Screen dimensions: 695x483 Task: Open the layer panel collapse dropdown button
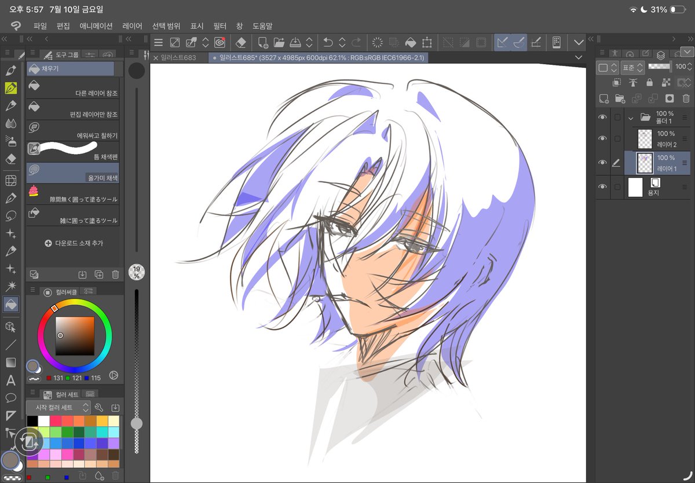[x=686, y=52]
